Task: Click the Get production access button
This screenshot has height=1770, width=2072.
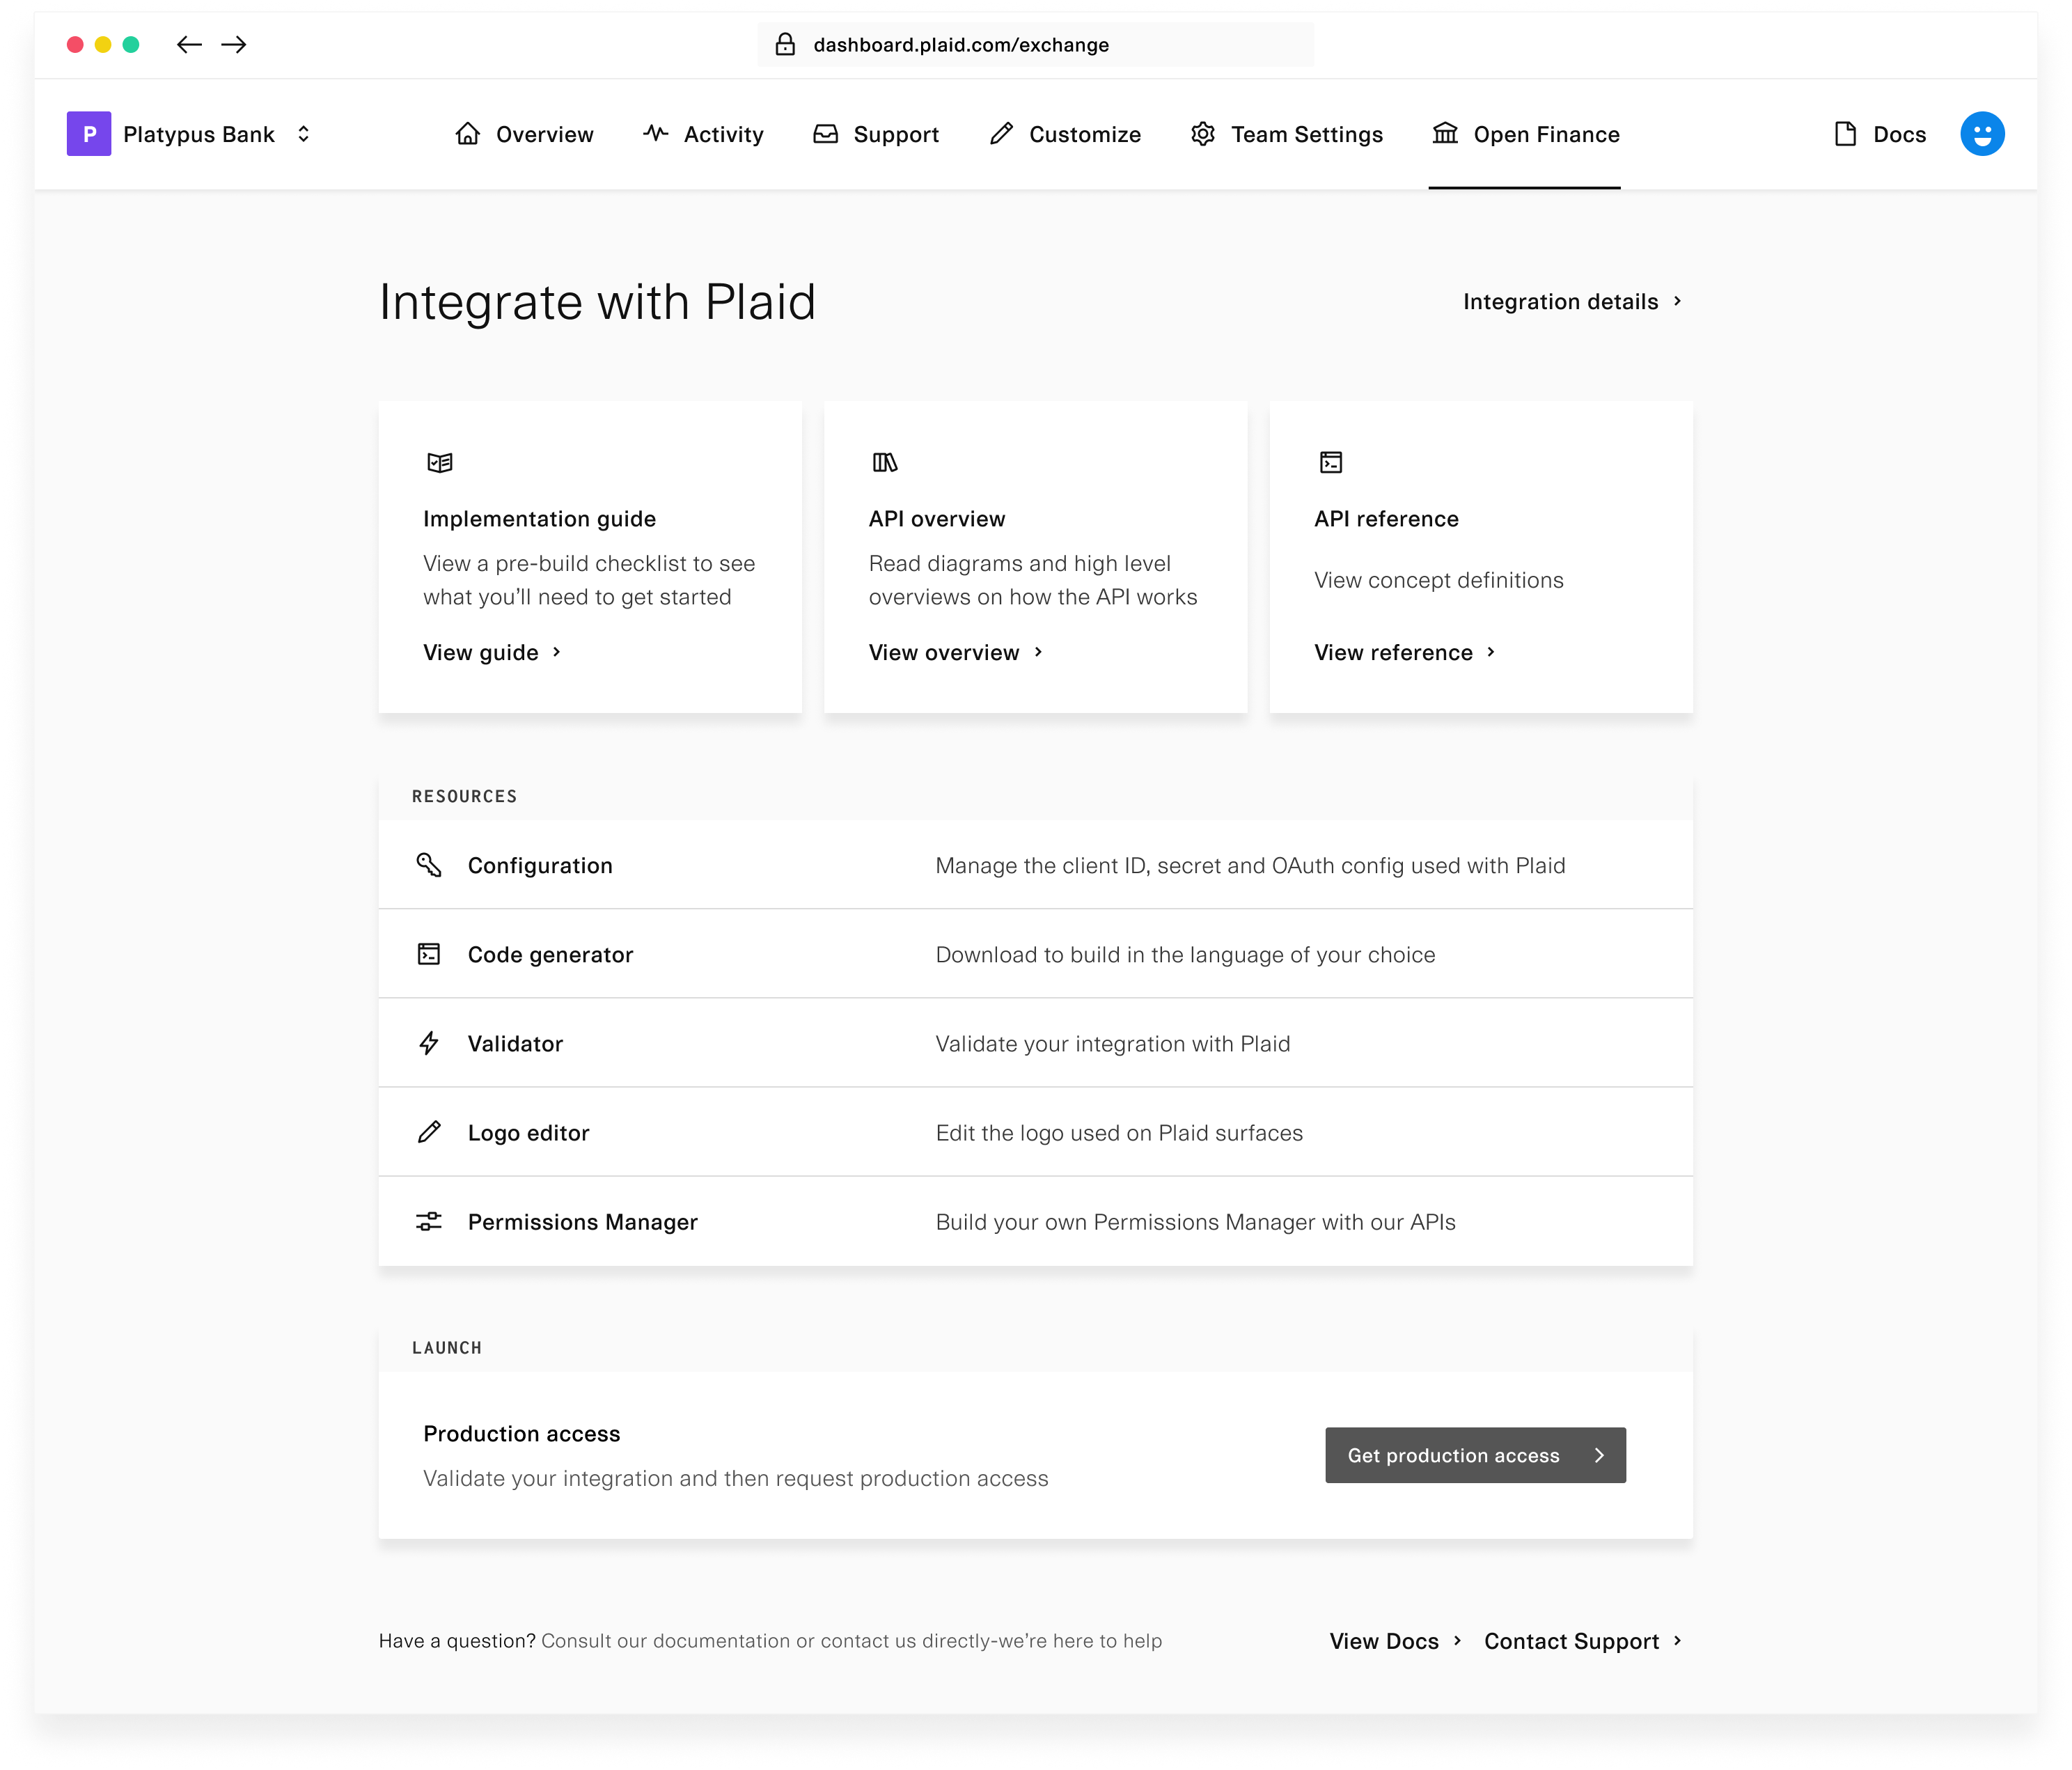Action: click(1475, 1455)
